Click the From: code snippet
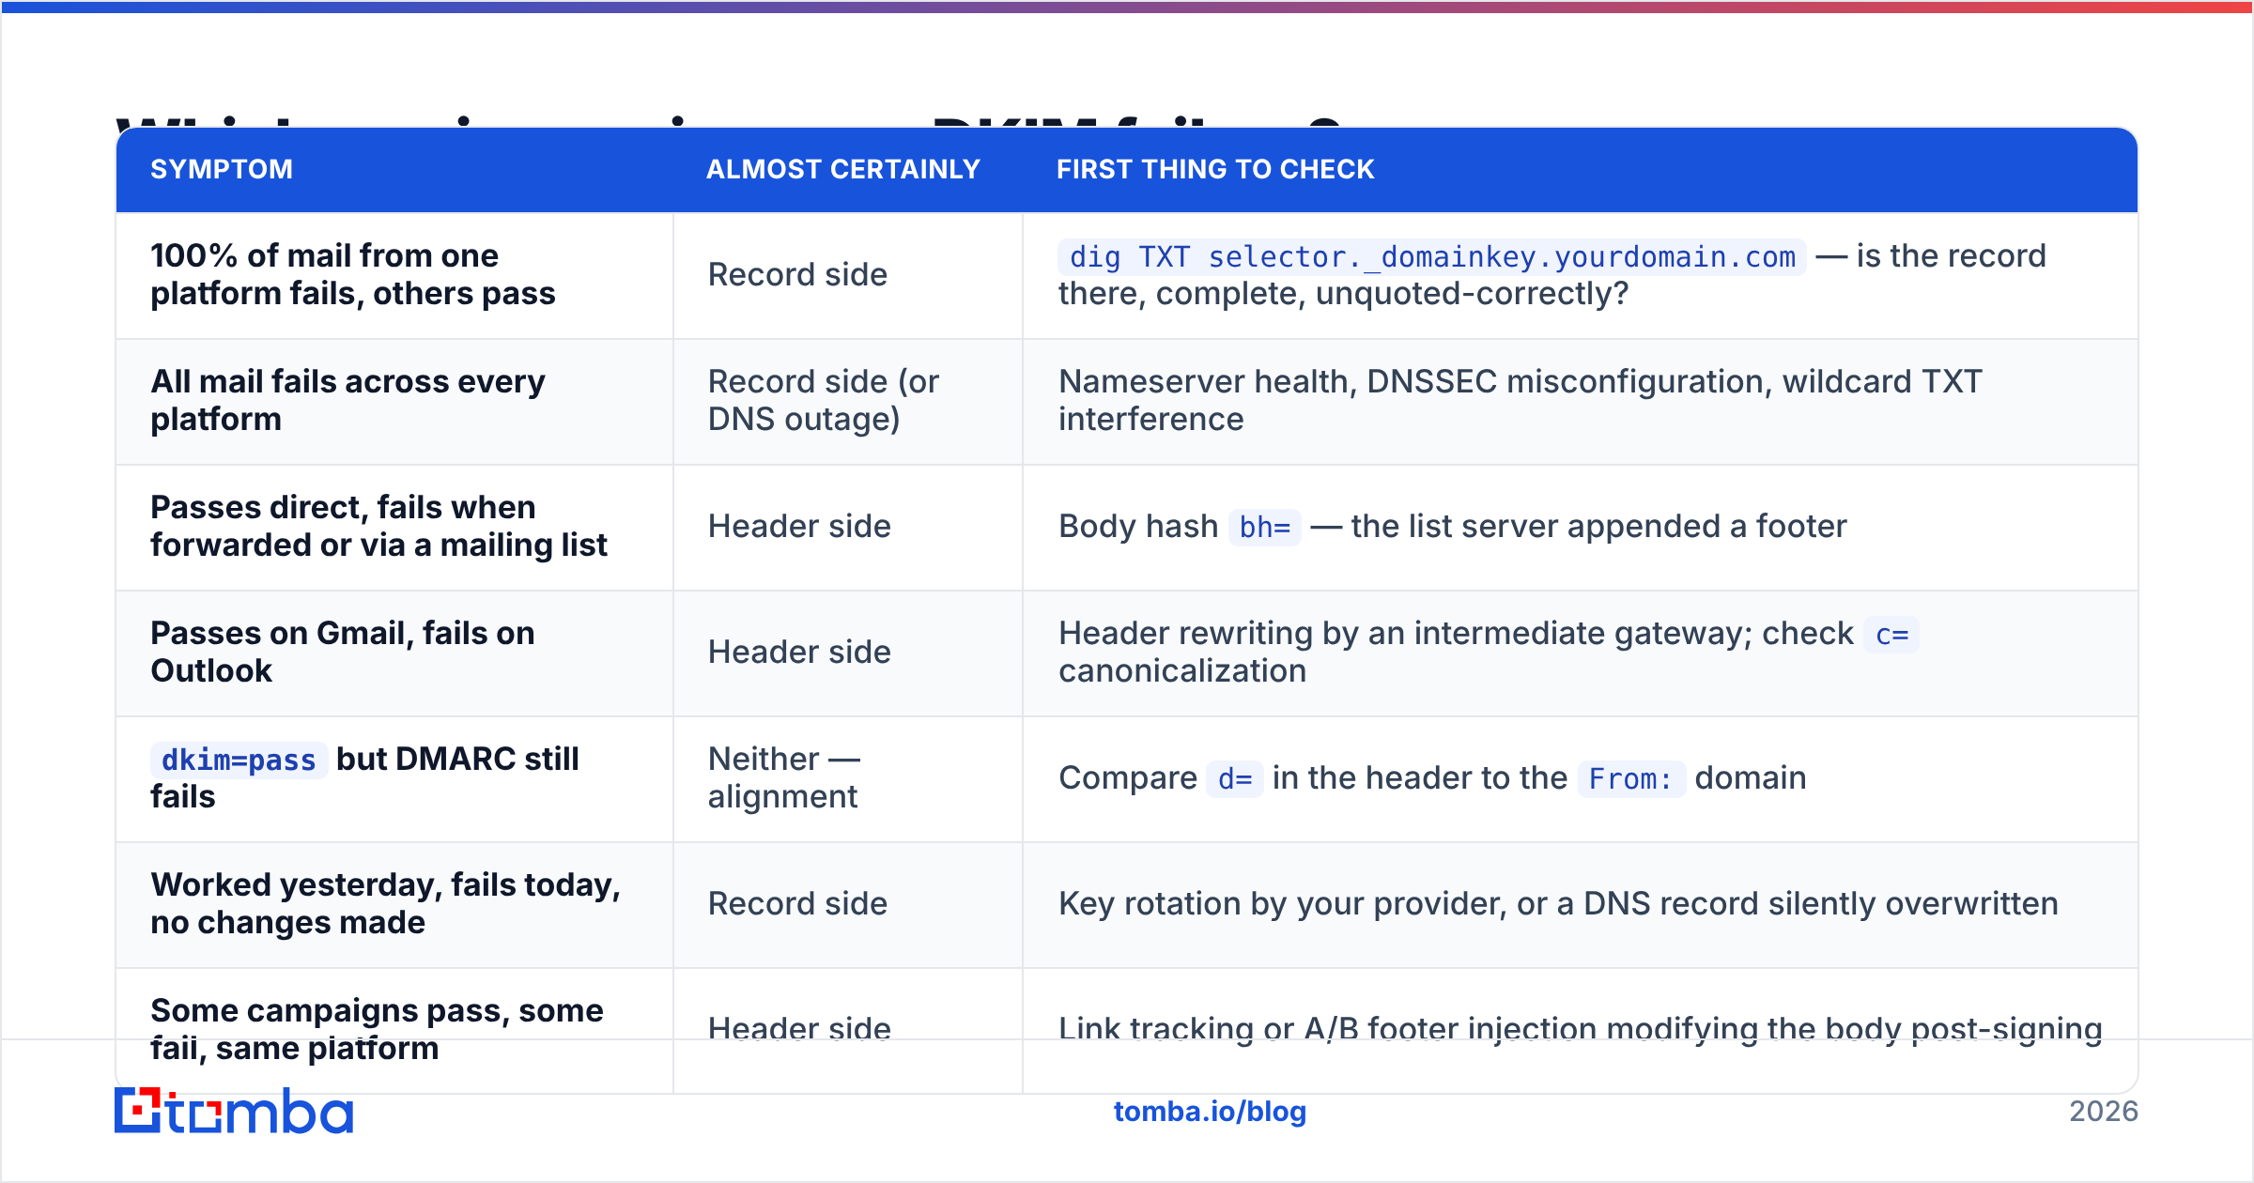Screen dimensions: 2254x1183 click(x=1630, y=778)
